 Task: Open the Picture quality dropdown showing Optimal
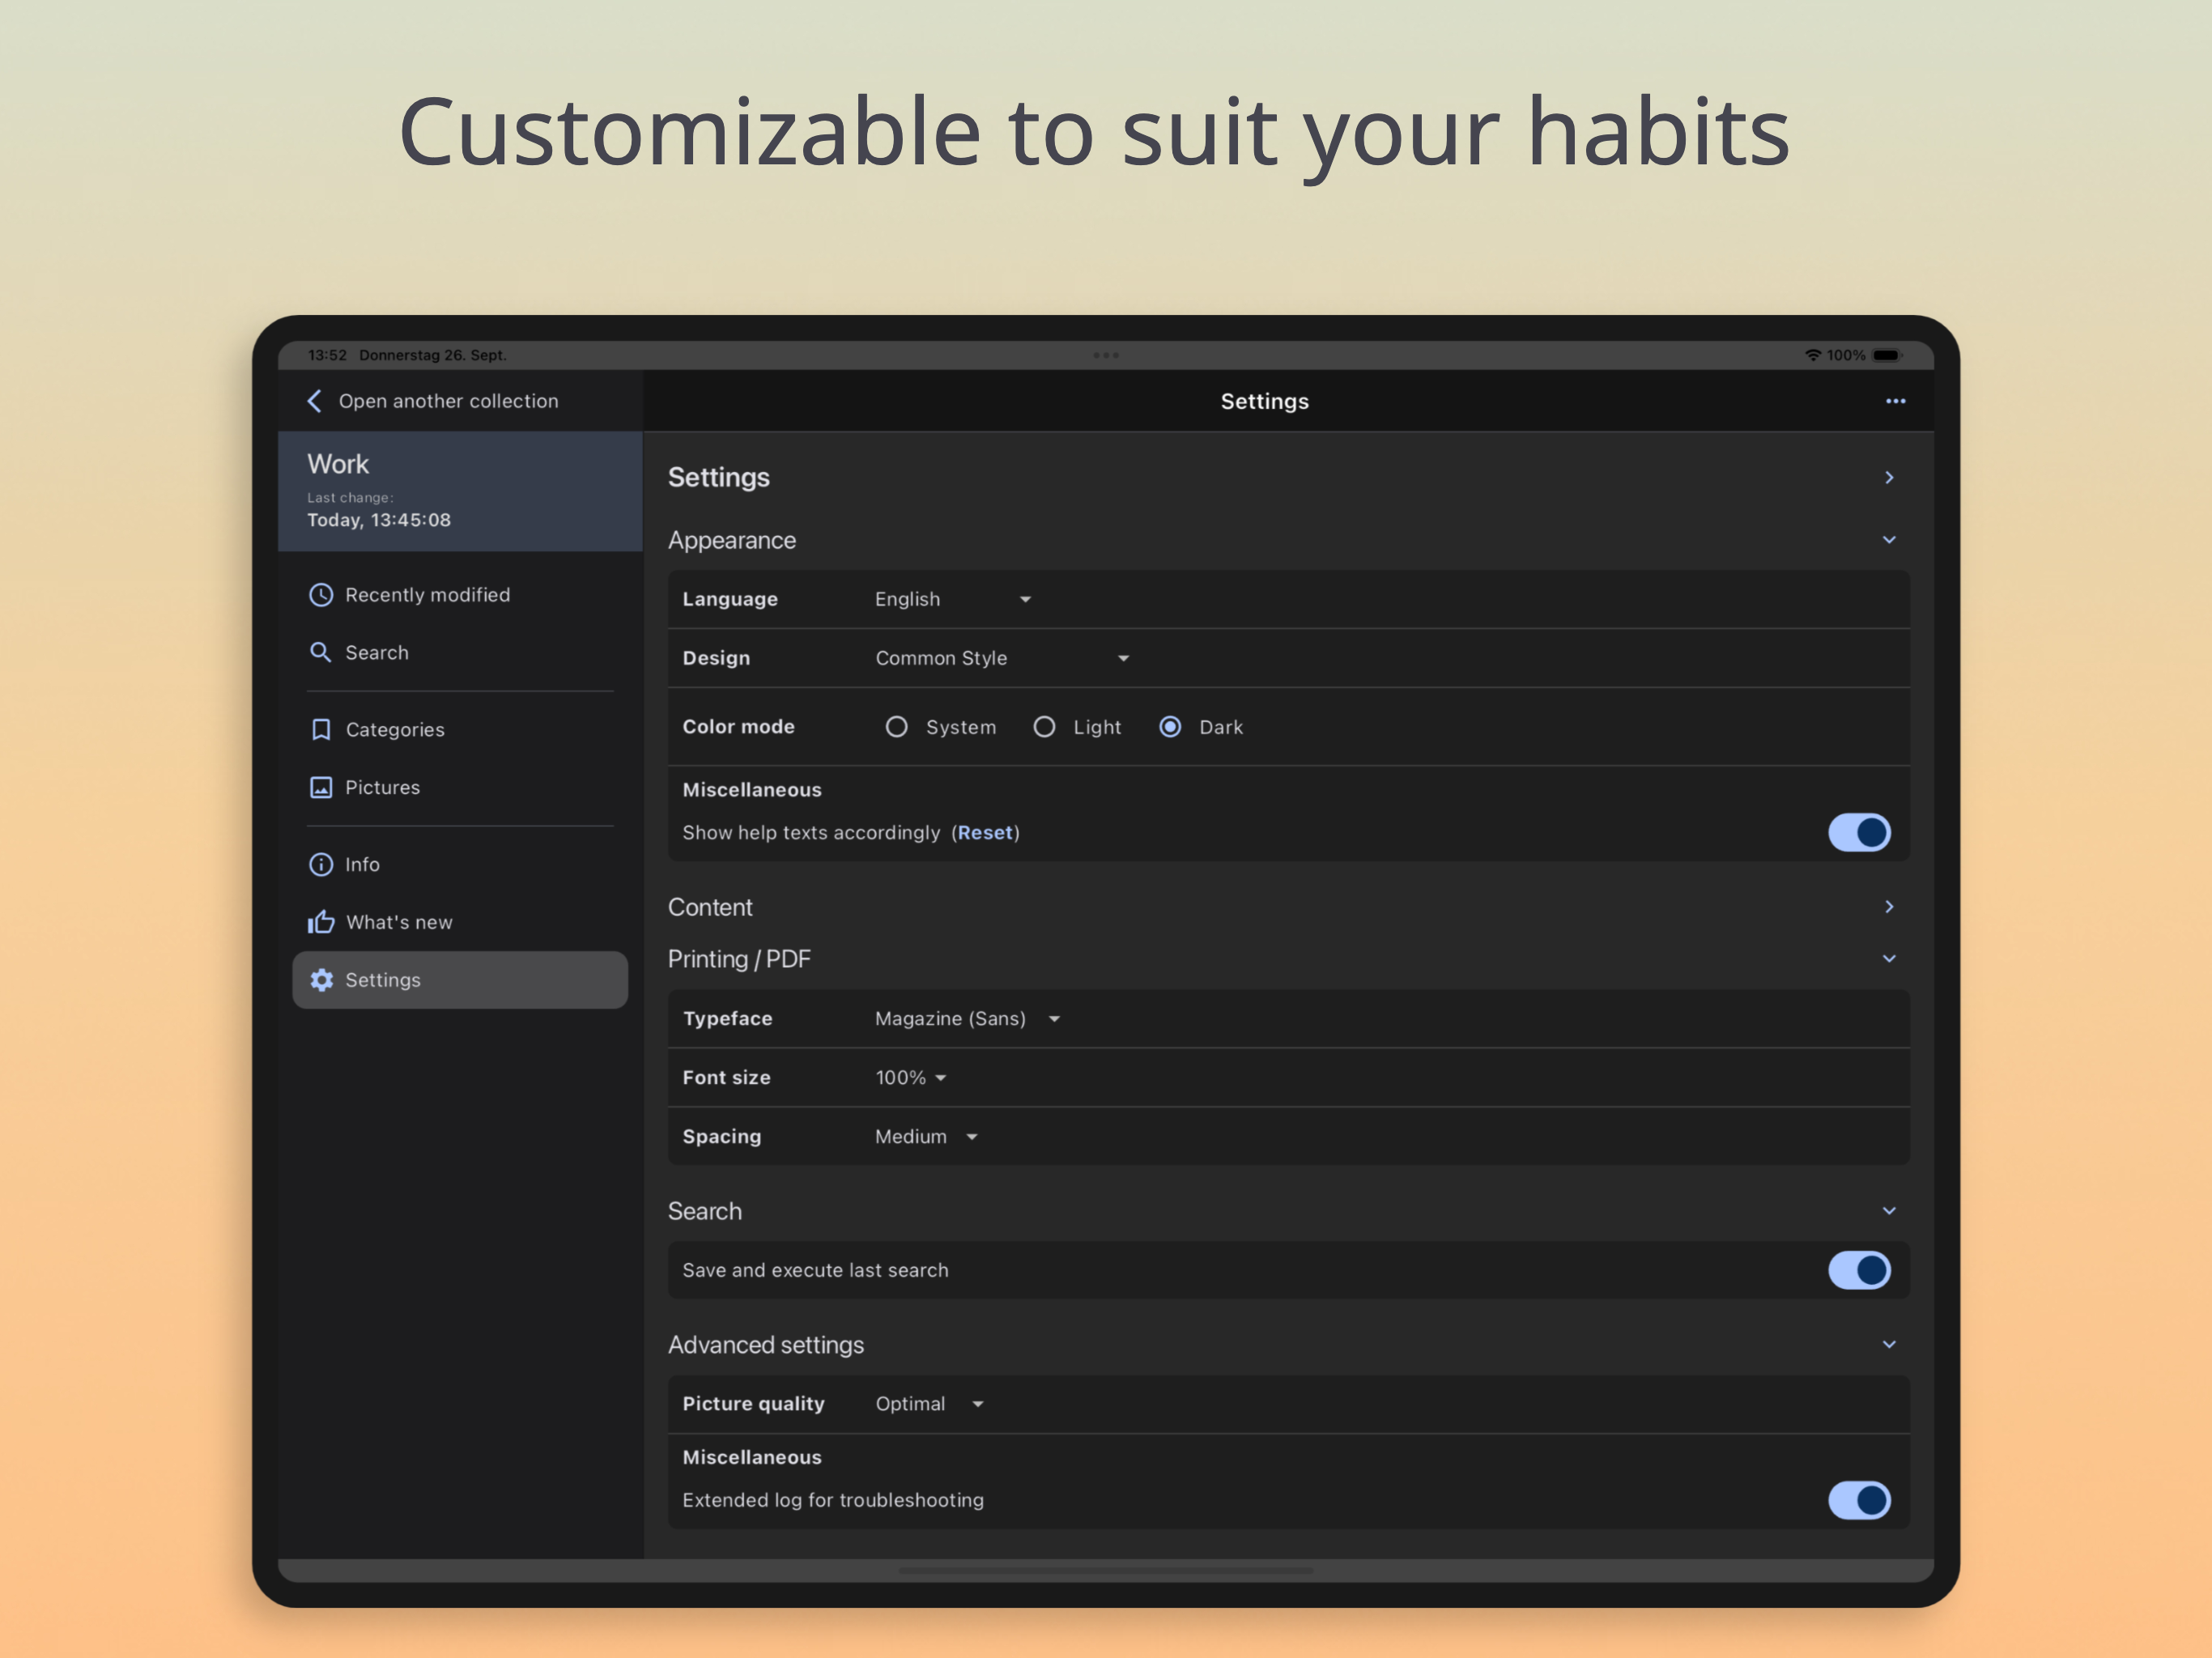click(x=929, y=1404)
